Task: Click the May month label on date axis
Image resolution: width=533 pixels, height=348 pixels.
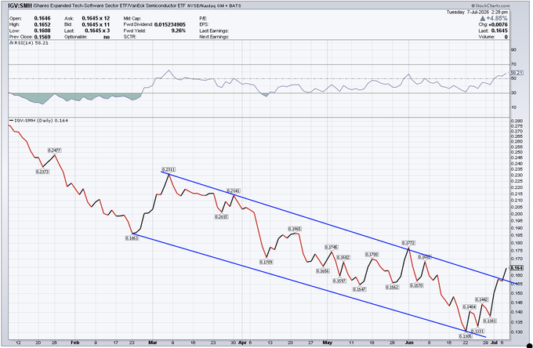Action: click(x=328, y=343)
